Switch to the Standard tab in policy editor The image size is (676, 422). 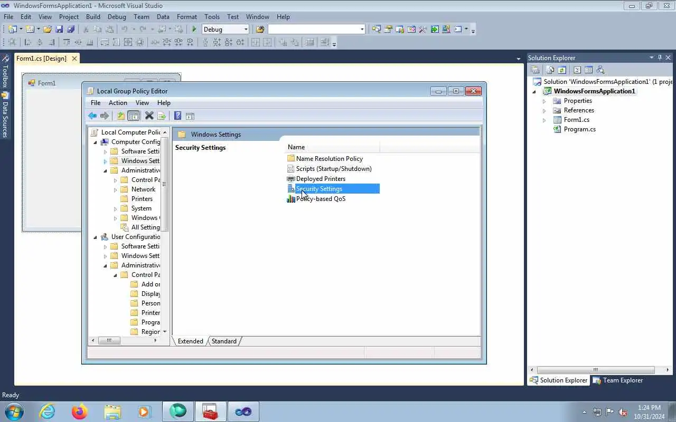pos(224,341)
